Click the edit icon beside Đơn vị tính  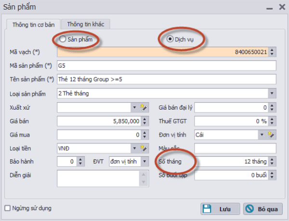pyautogui.click(x=271, y=135)
